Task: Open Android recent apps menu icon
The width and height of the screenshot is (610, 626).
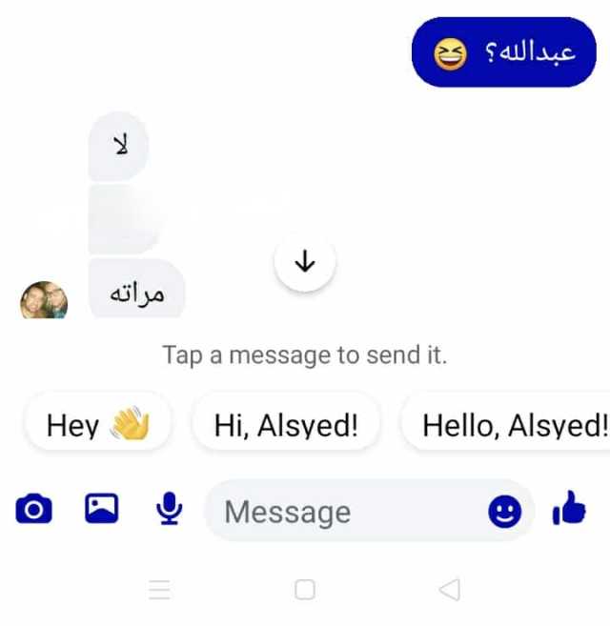Action: tap(159, 590)
